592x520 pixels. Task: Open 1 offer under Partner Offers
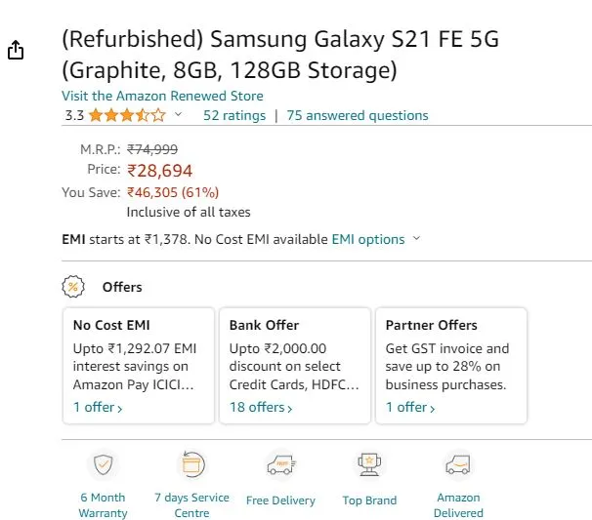(x=410, y=407)
